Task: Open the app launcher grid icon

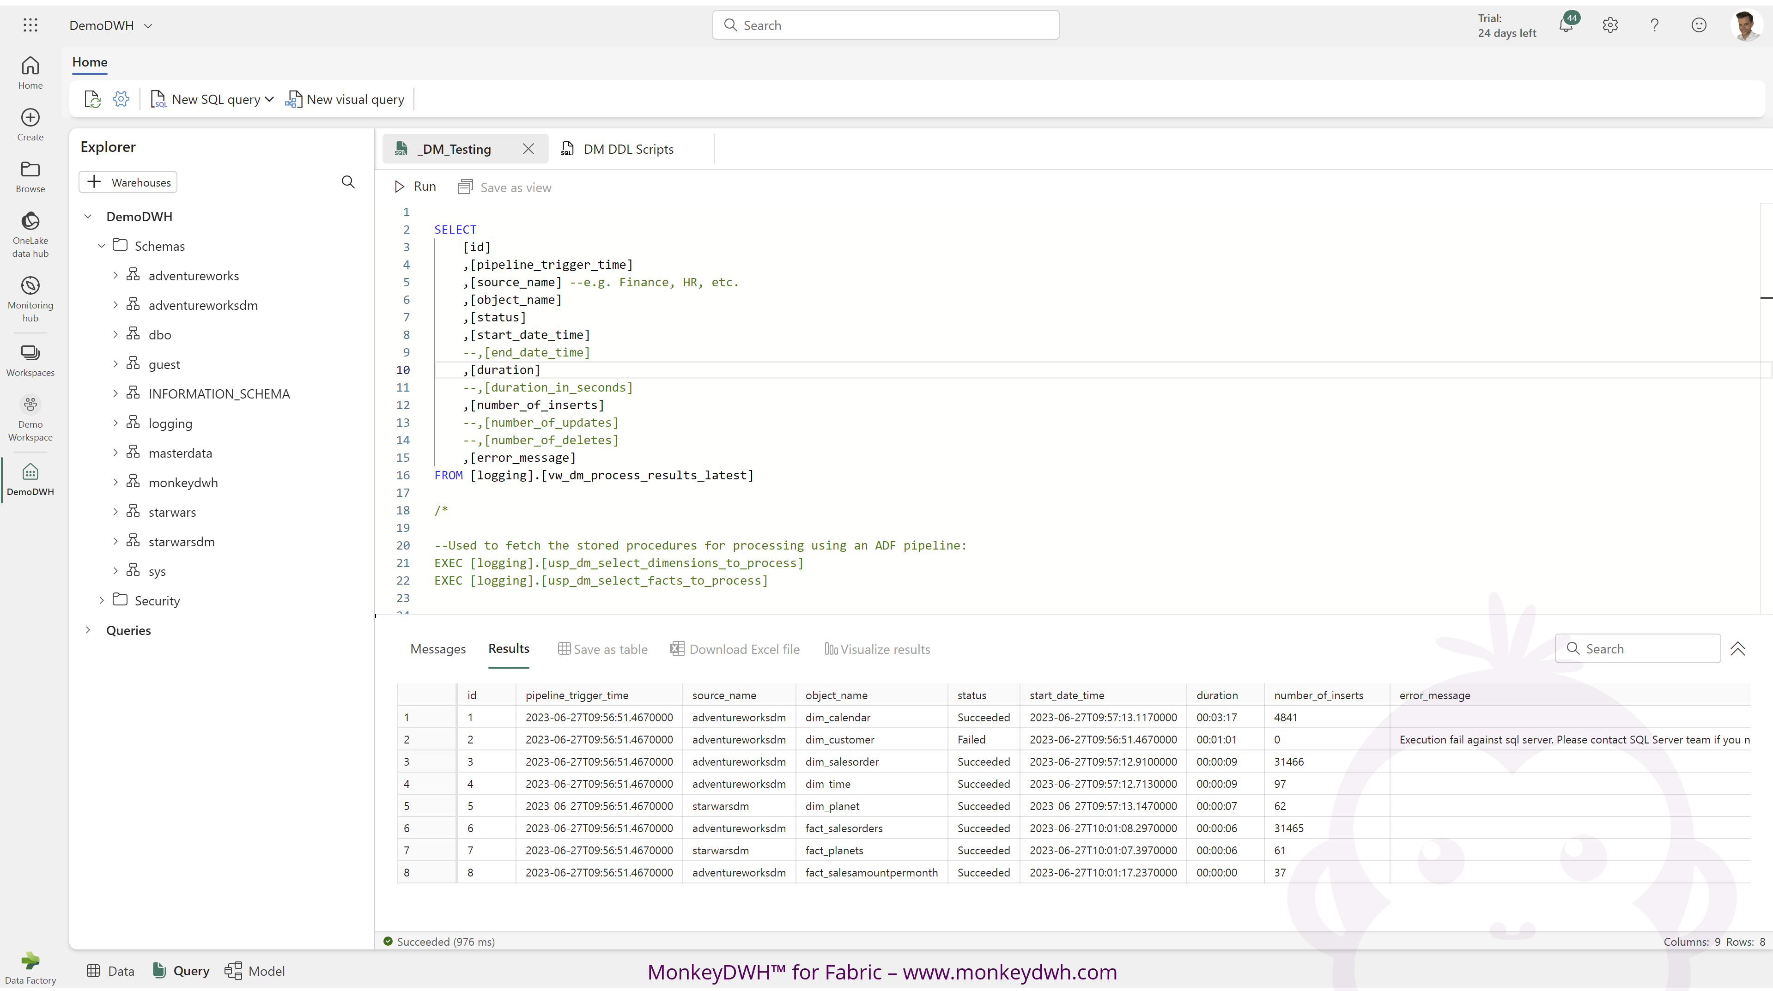Action: [x=30, y=25]
